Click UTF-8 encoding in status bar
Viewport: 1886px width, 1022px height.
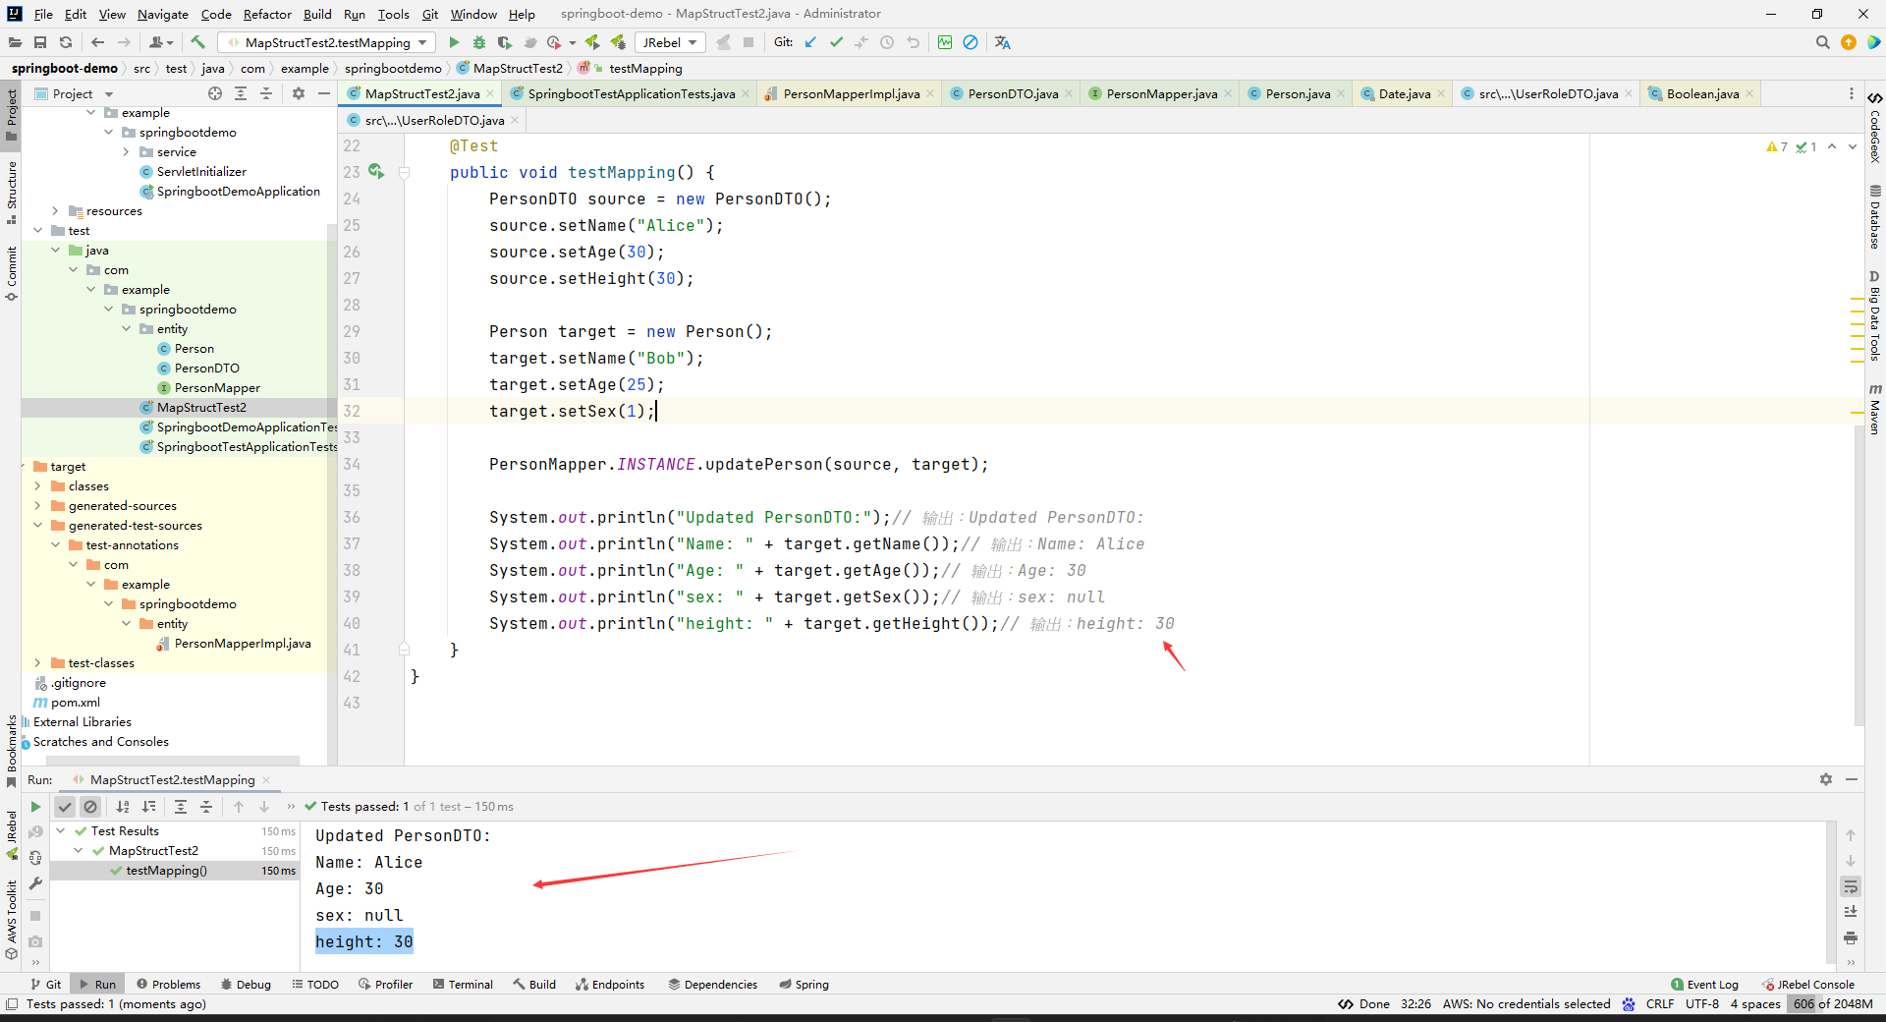click(1702, 1004)
